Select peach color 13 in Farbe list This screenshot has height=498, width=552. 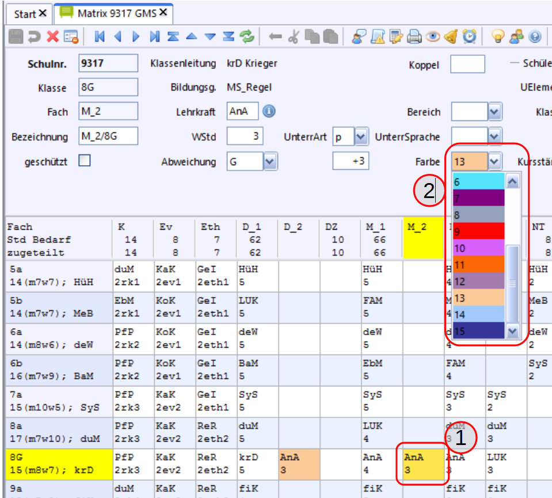478,297
